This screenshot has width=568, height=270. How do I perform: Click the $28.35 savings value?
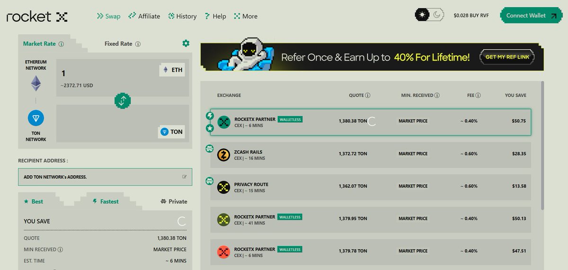click(x=519, y=154)
